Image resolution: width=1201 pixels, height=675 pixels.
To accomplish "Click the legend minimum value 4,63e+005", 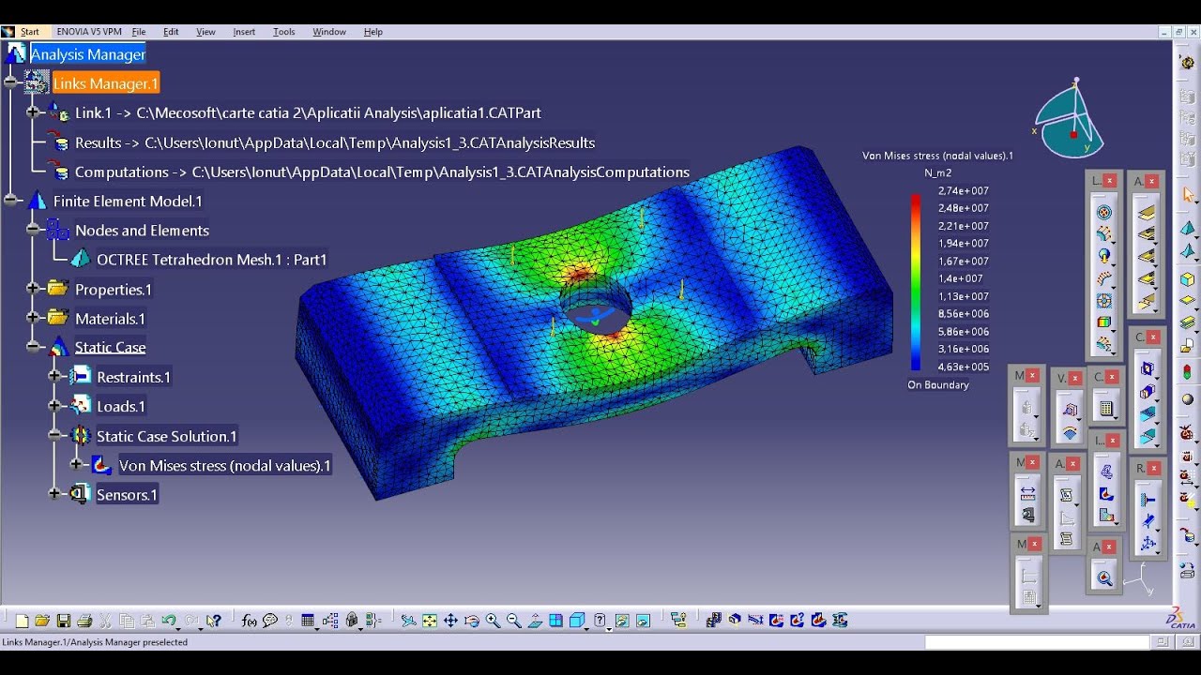I will [964, 367].
